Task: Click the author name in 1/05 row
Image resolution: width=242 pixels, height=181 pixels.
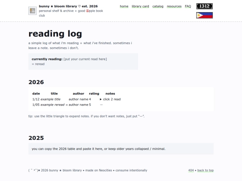Action: tap(78, 105)
